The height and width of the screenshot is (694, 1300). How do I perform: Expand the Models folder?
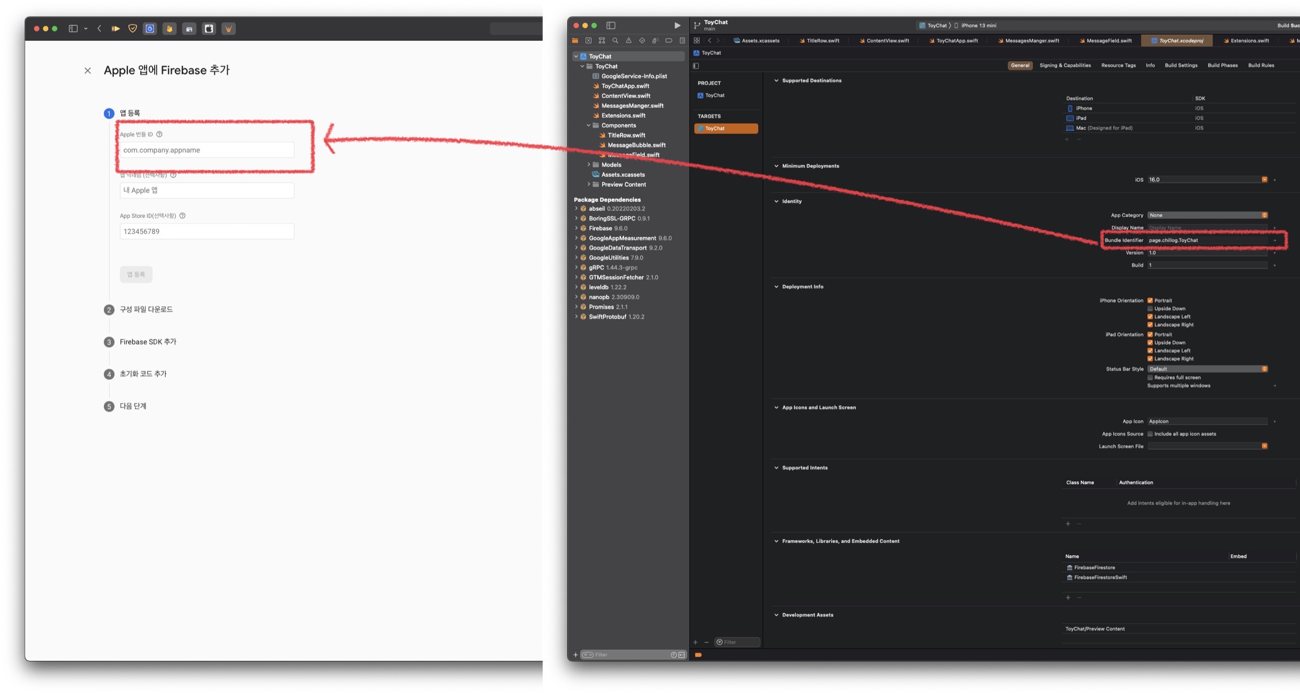click(588, 165)
